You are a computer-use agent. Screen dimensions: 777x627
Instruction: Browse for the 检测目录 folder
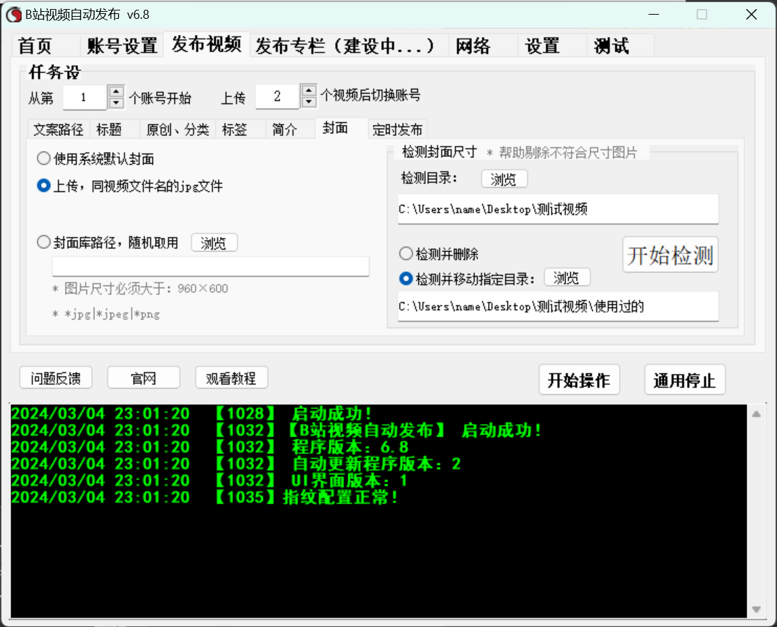[504, 179]
